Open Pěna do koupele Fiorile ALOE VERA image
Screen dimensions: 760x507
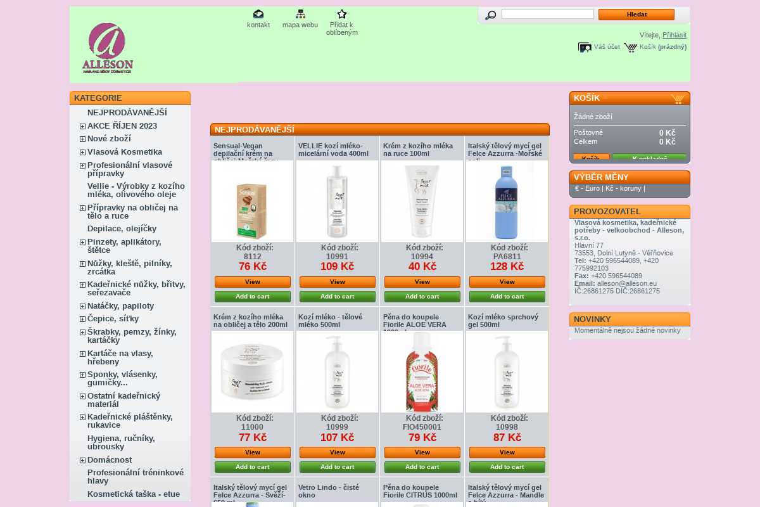tap(422, 371)
